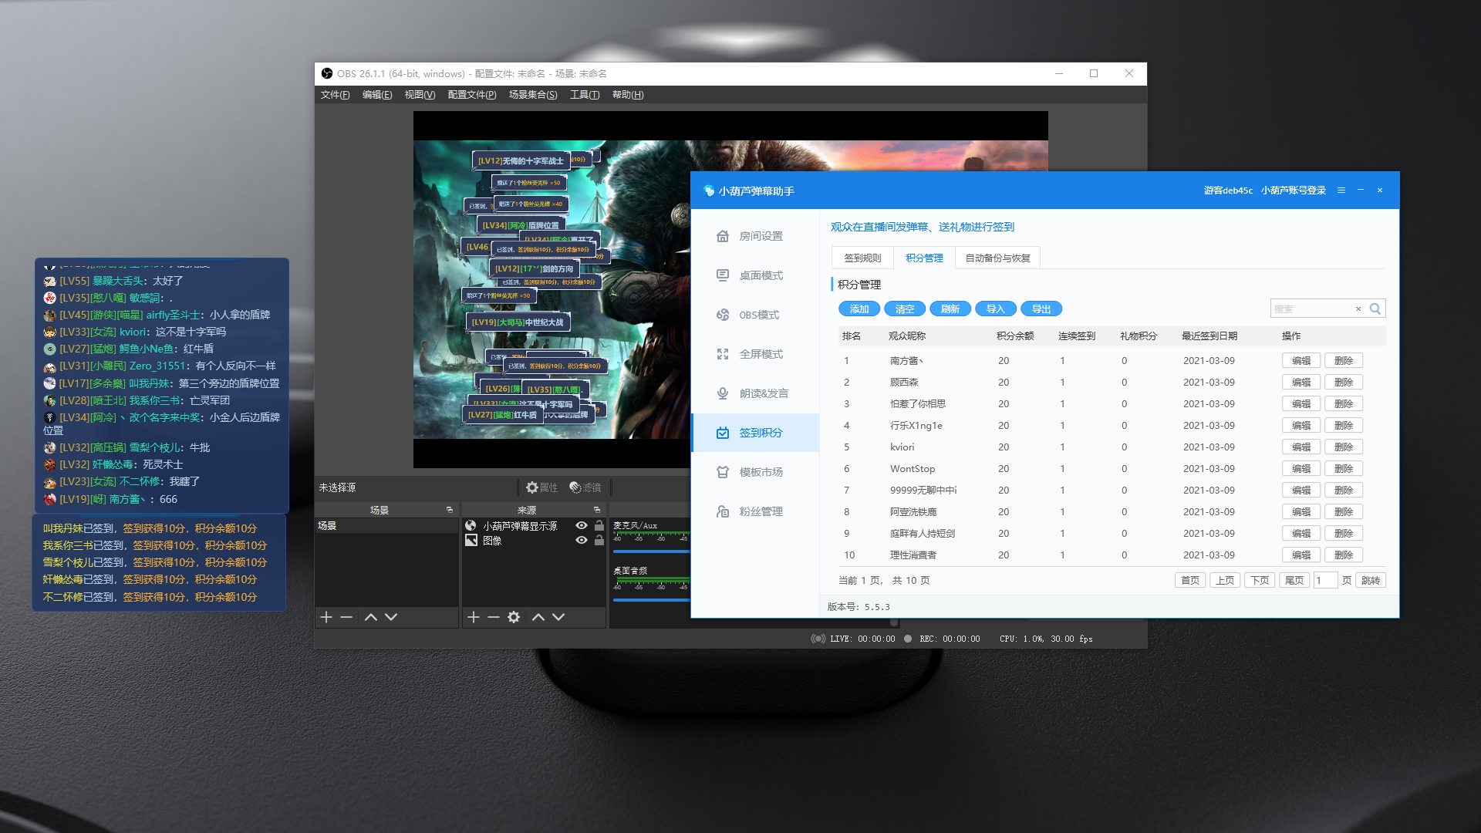Screen dimensions: 1481x833
Task: Hide the 小葫芦弹幕显示源 source
Action: point(582,525)
